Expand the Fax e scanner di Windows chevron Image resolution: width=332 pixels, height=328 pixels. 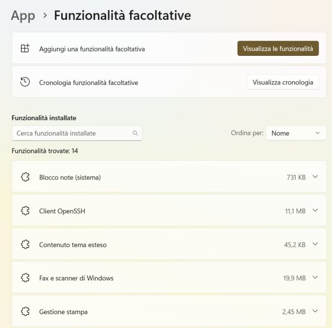[x=315, y=277]
